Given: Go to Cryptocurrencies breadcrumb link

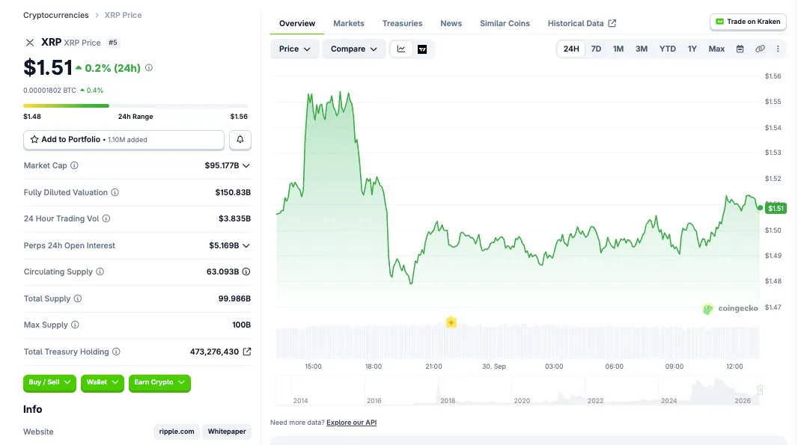Looking at the screenshot, I should (x=56, y=15).
